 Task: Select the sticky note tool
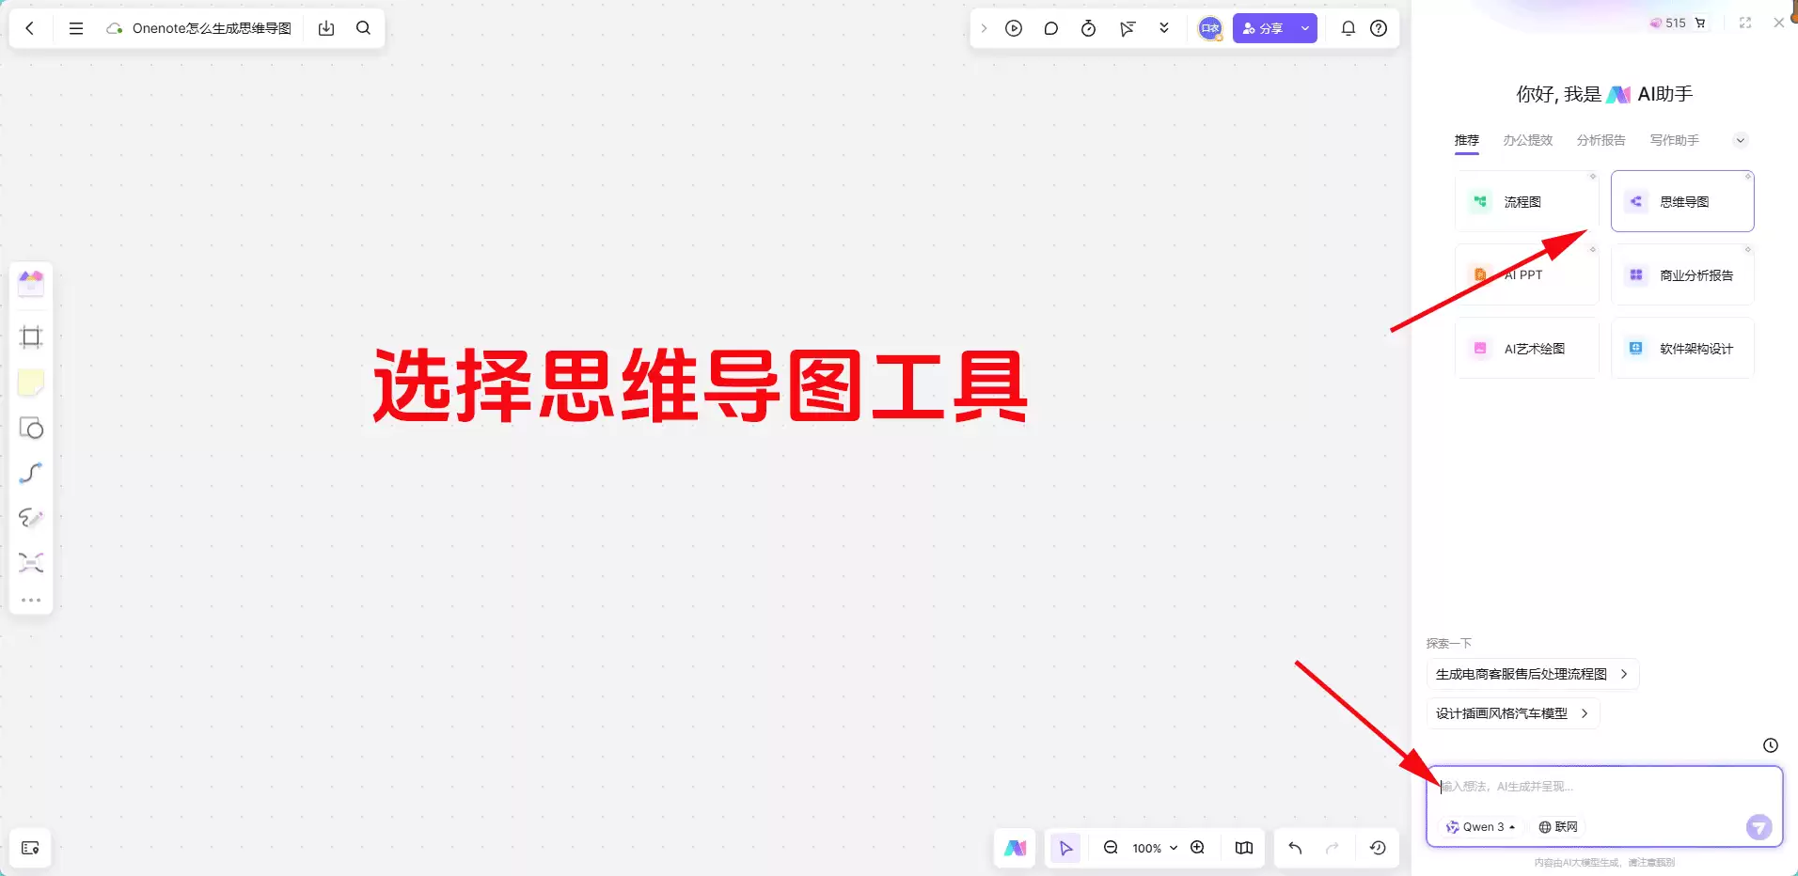31,383
